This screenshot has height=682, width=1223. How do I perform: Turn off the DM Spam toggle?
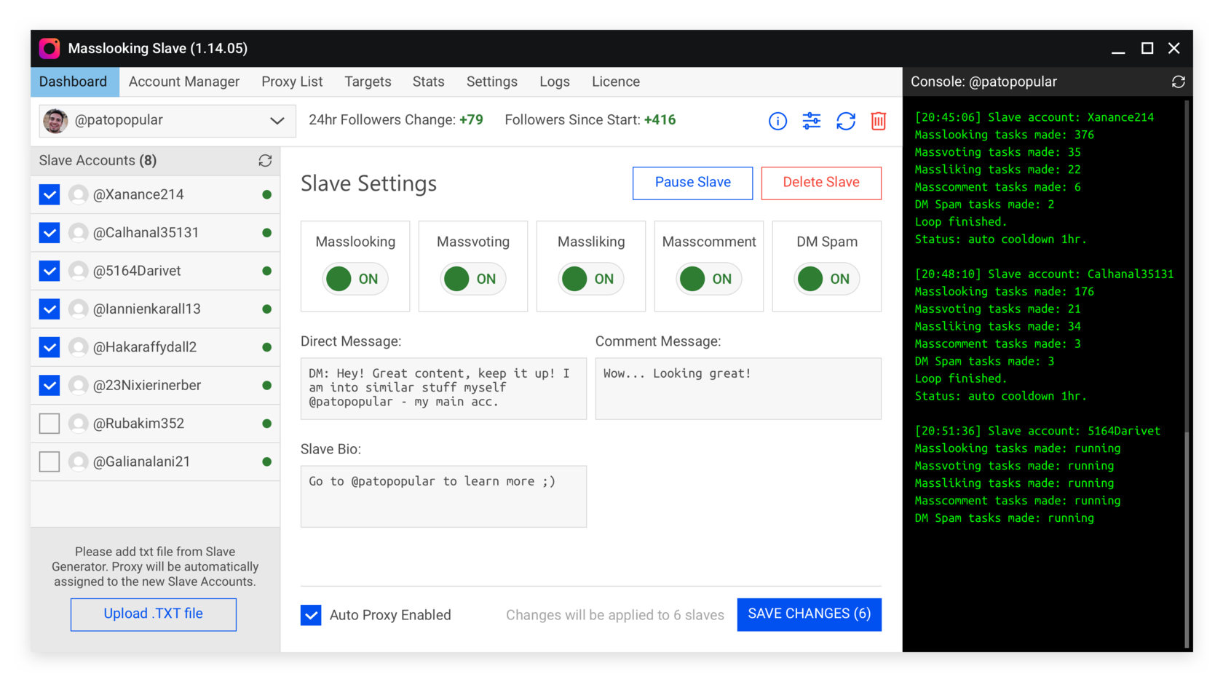827,279
